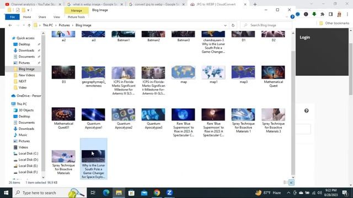Click Pictures in the address path
This screenshot has height=198, width=353.
click(64, 25)
